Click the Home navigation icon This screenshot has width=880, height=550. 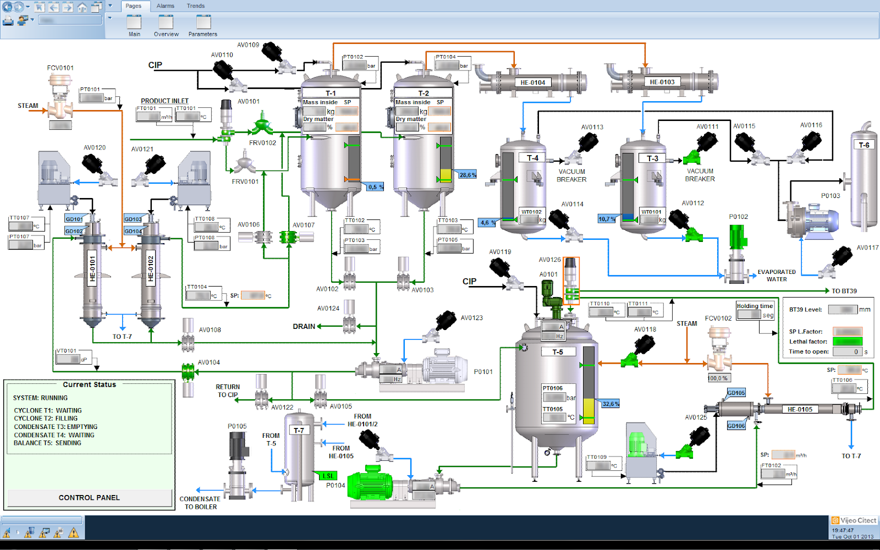[x=81, y=8]
